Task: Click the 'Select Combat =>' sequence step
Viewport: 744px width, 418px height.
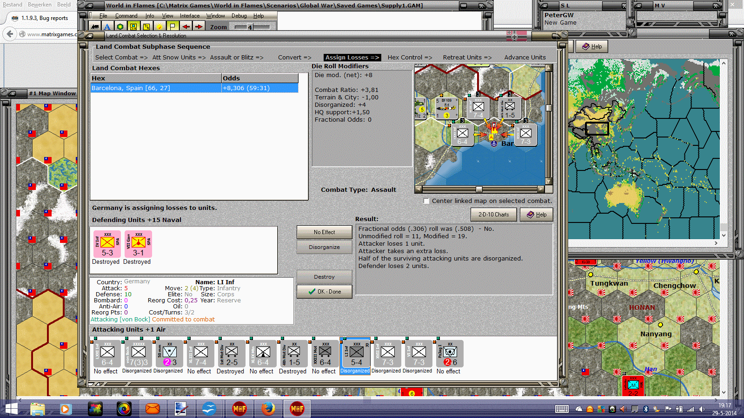Action: (121, 58)
